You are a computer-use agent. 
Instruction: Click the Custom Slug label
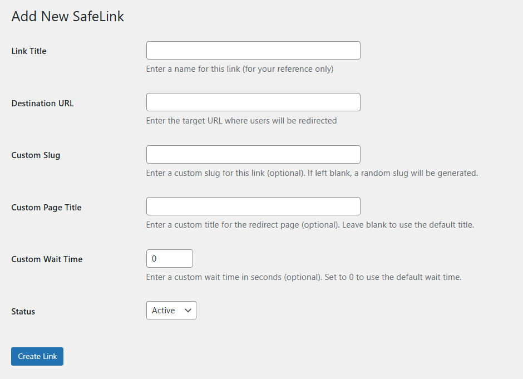point(36,155)
